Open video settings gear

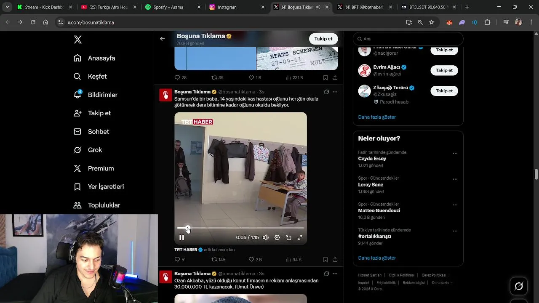277,237
